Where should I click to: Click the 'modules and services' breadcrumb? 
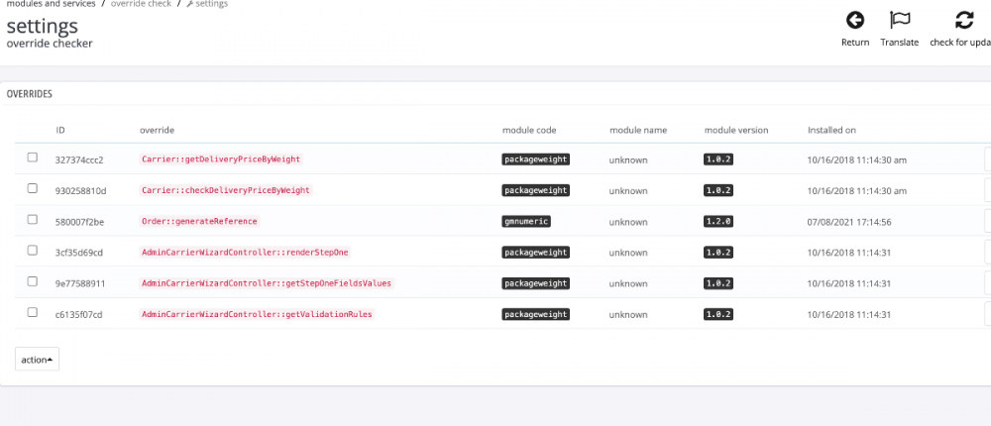[51, 4]
